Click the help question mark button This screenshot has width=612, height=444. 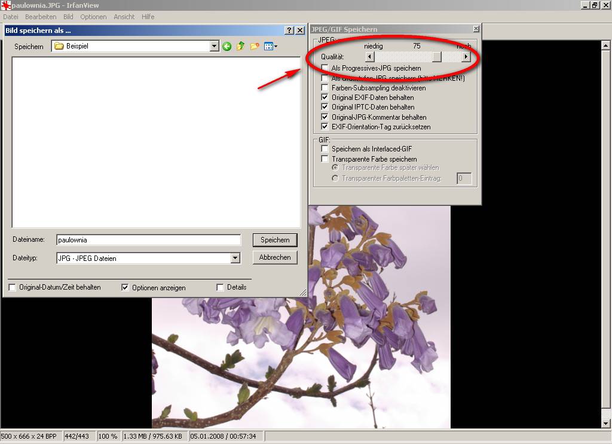coord(289,30)
